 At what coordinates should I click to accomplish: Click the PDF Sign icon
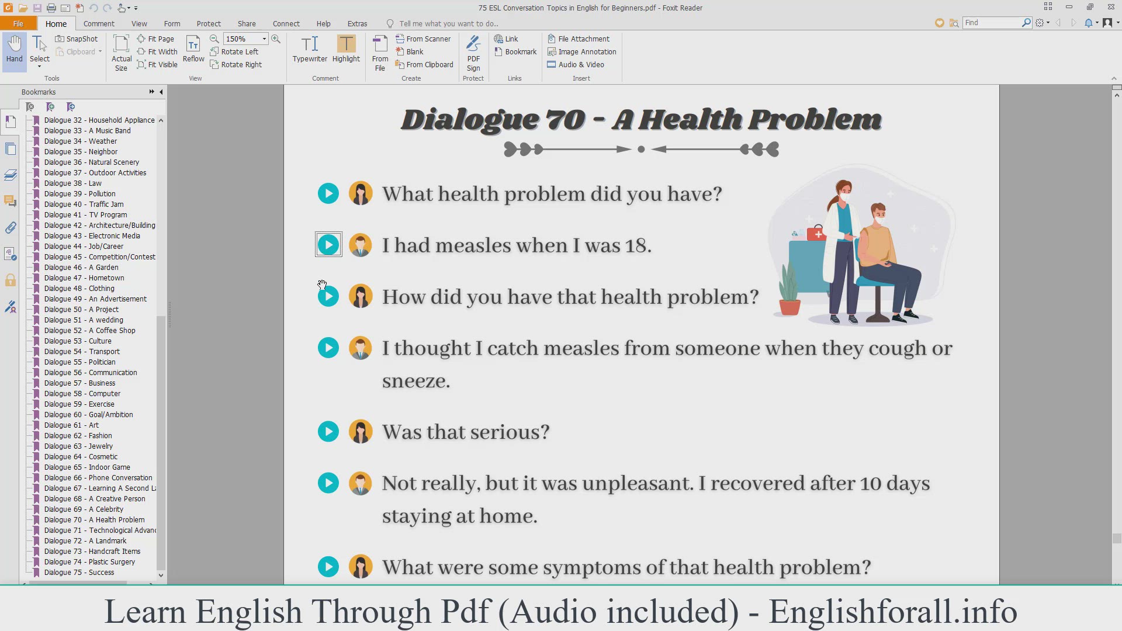click(x=473, y=52)
